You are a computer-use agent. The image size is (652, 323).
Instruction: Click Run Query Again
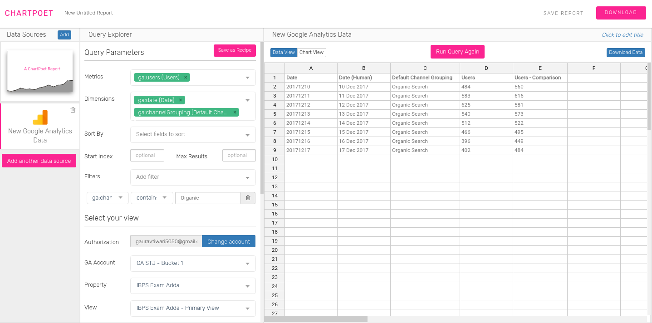tap(457, 52)
